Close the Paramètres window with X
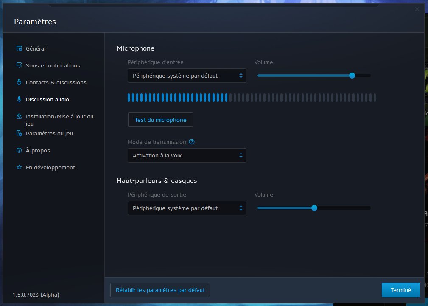The image size is (428, 306). coord(417,9)
